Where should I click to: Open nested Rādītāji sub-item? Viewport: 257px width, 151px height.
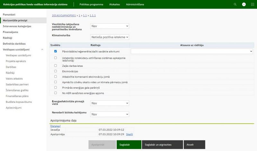(10, 73)
